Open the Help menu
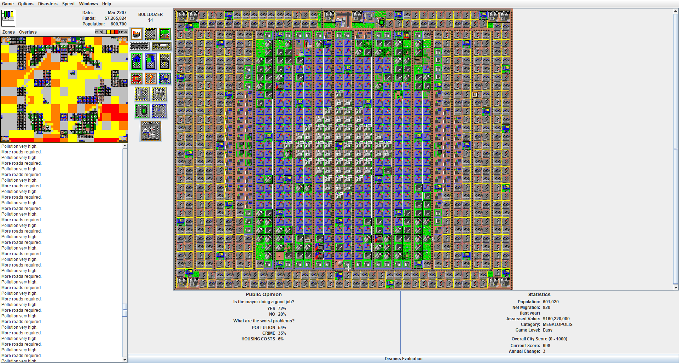The height and width of the screenshot is (363, 679). click(106, 4)
